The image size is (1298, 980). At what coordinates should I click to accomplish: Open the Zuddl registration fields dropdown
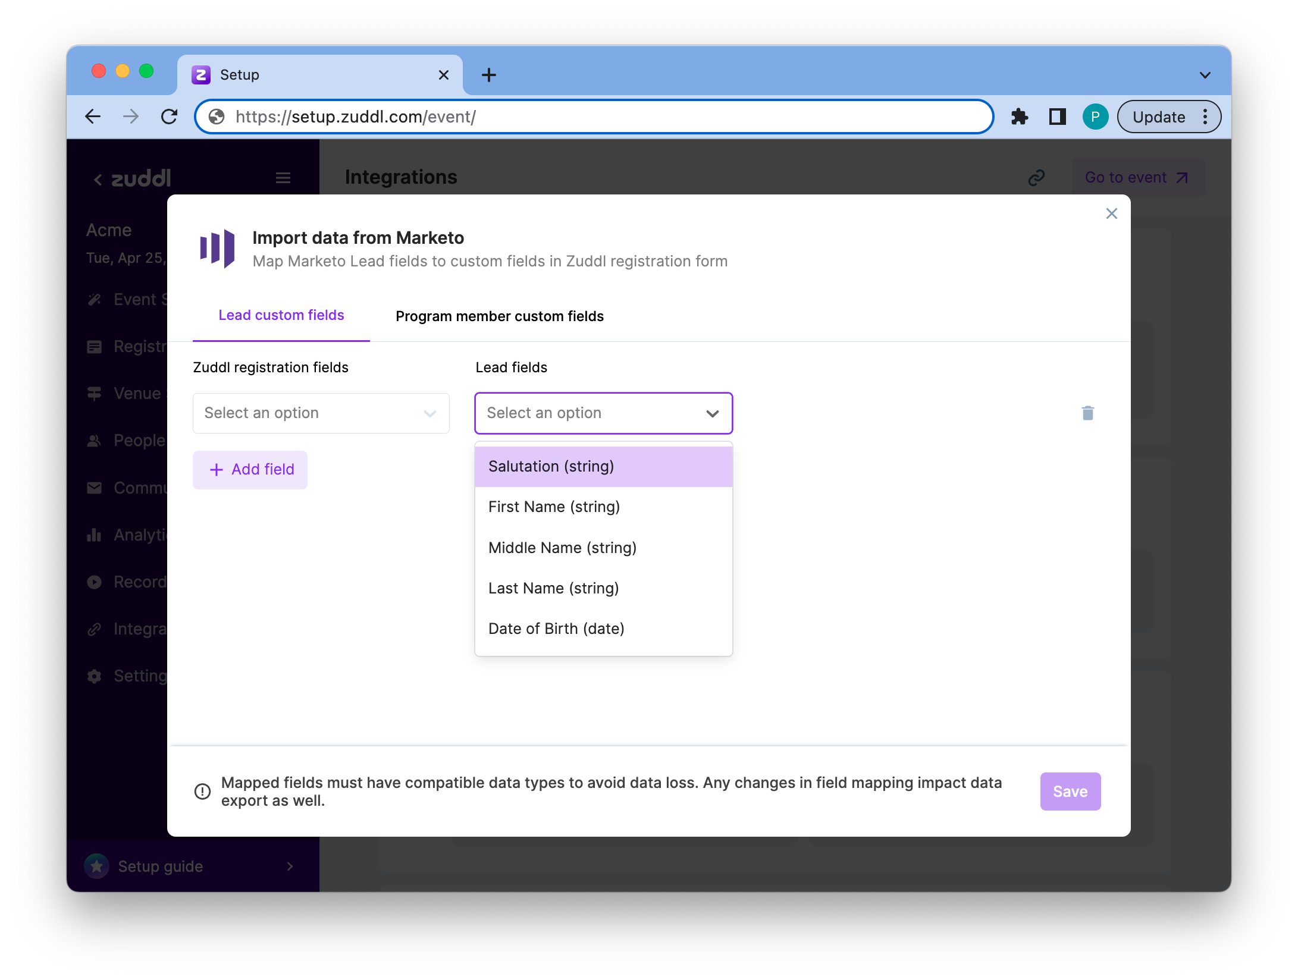[321, 413]
